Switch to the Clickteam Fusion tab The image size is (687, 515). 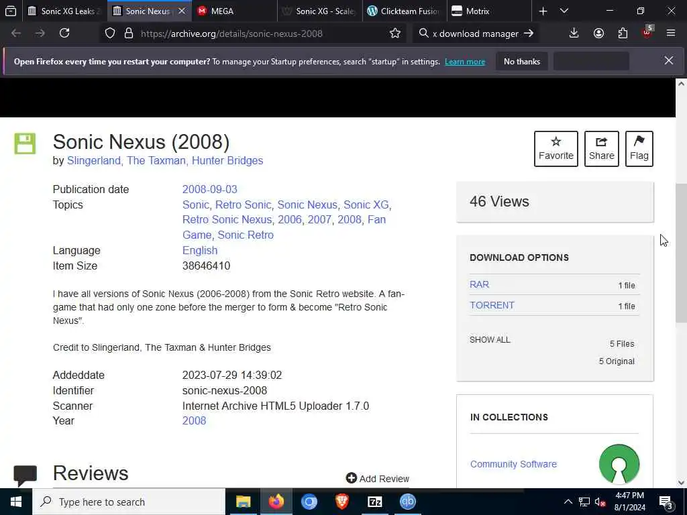405,11
